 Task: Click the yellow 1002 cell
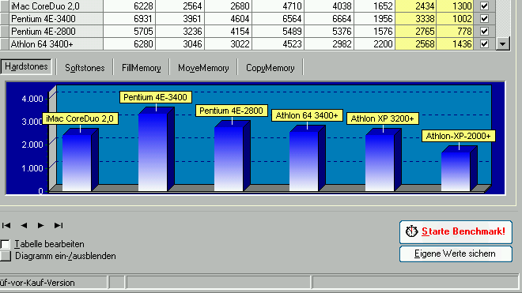(455, 19)
